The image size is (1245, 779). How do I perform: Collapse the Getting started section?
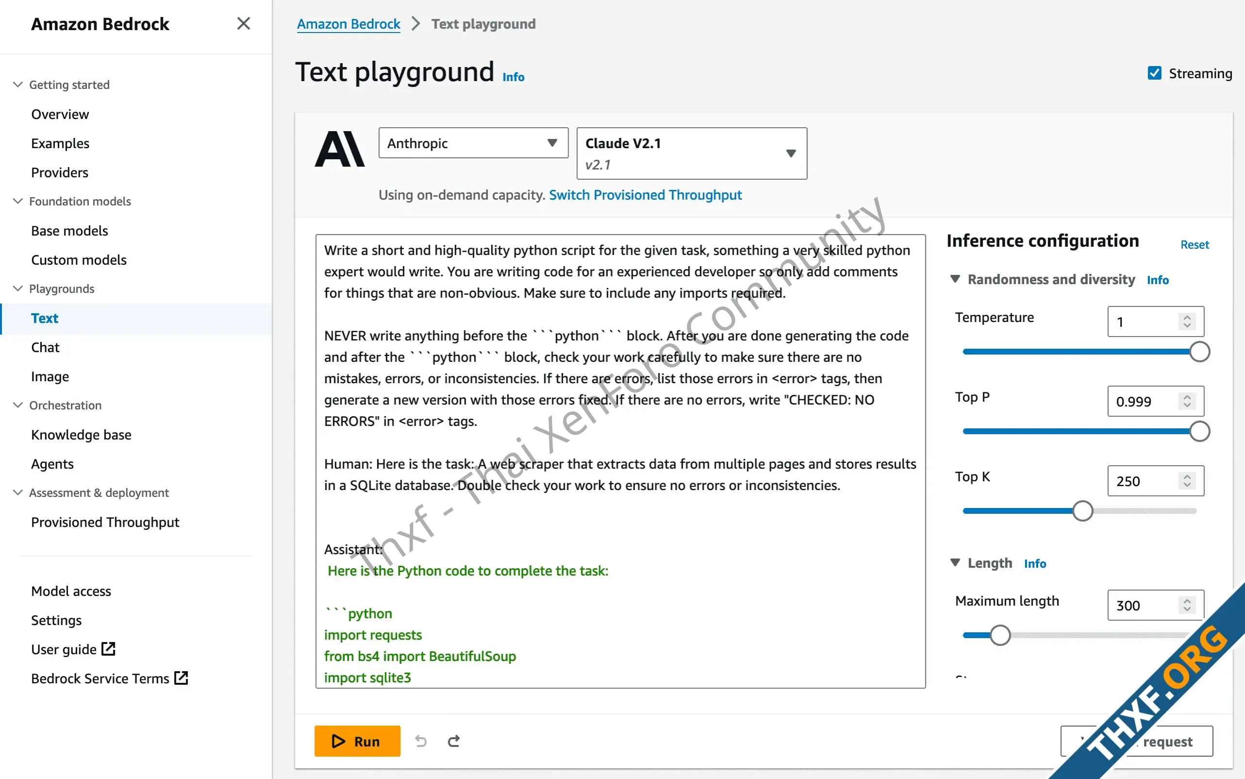18,85
